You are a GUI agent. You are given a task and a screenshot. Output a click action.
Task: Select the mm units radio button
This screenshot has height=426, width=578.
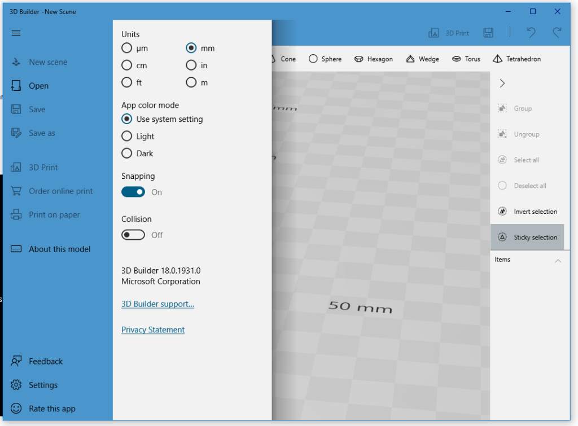191,49
